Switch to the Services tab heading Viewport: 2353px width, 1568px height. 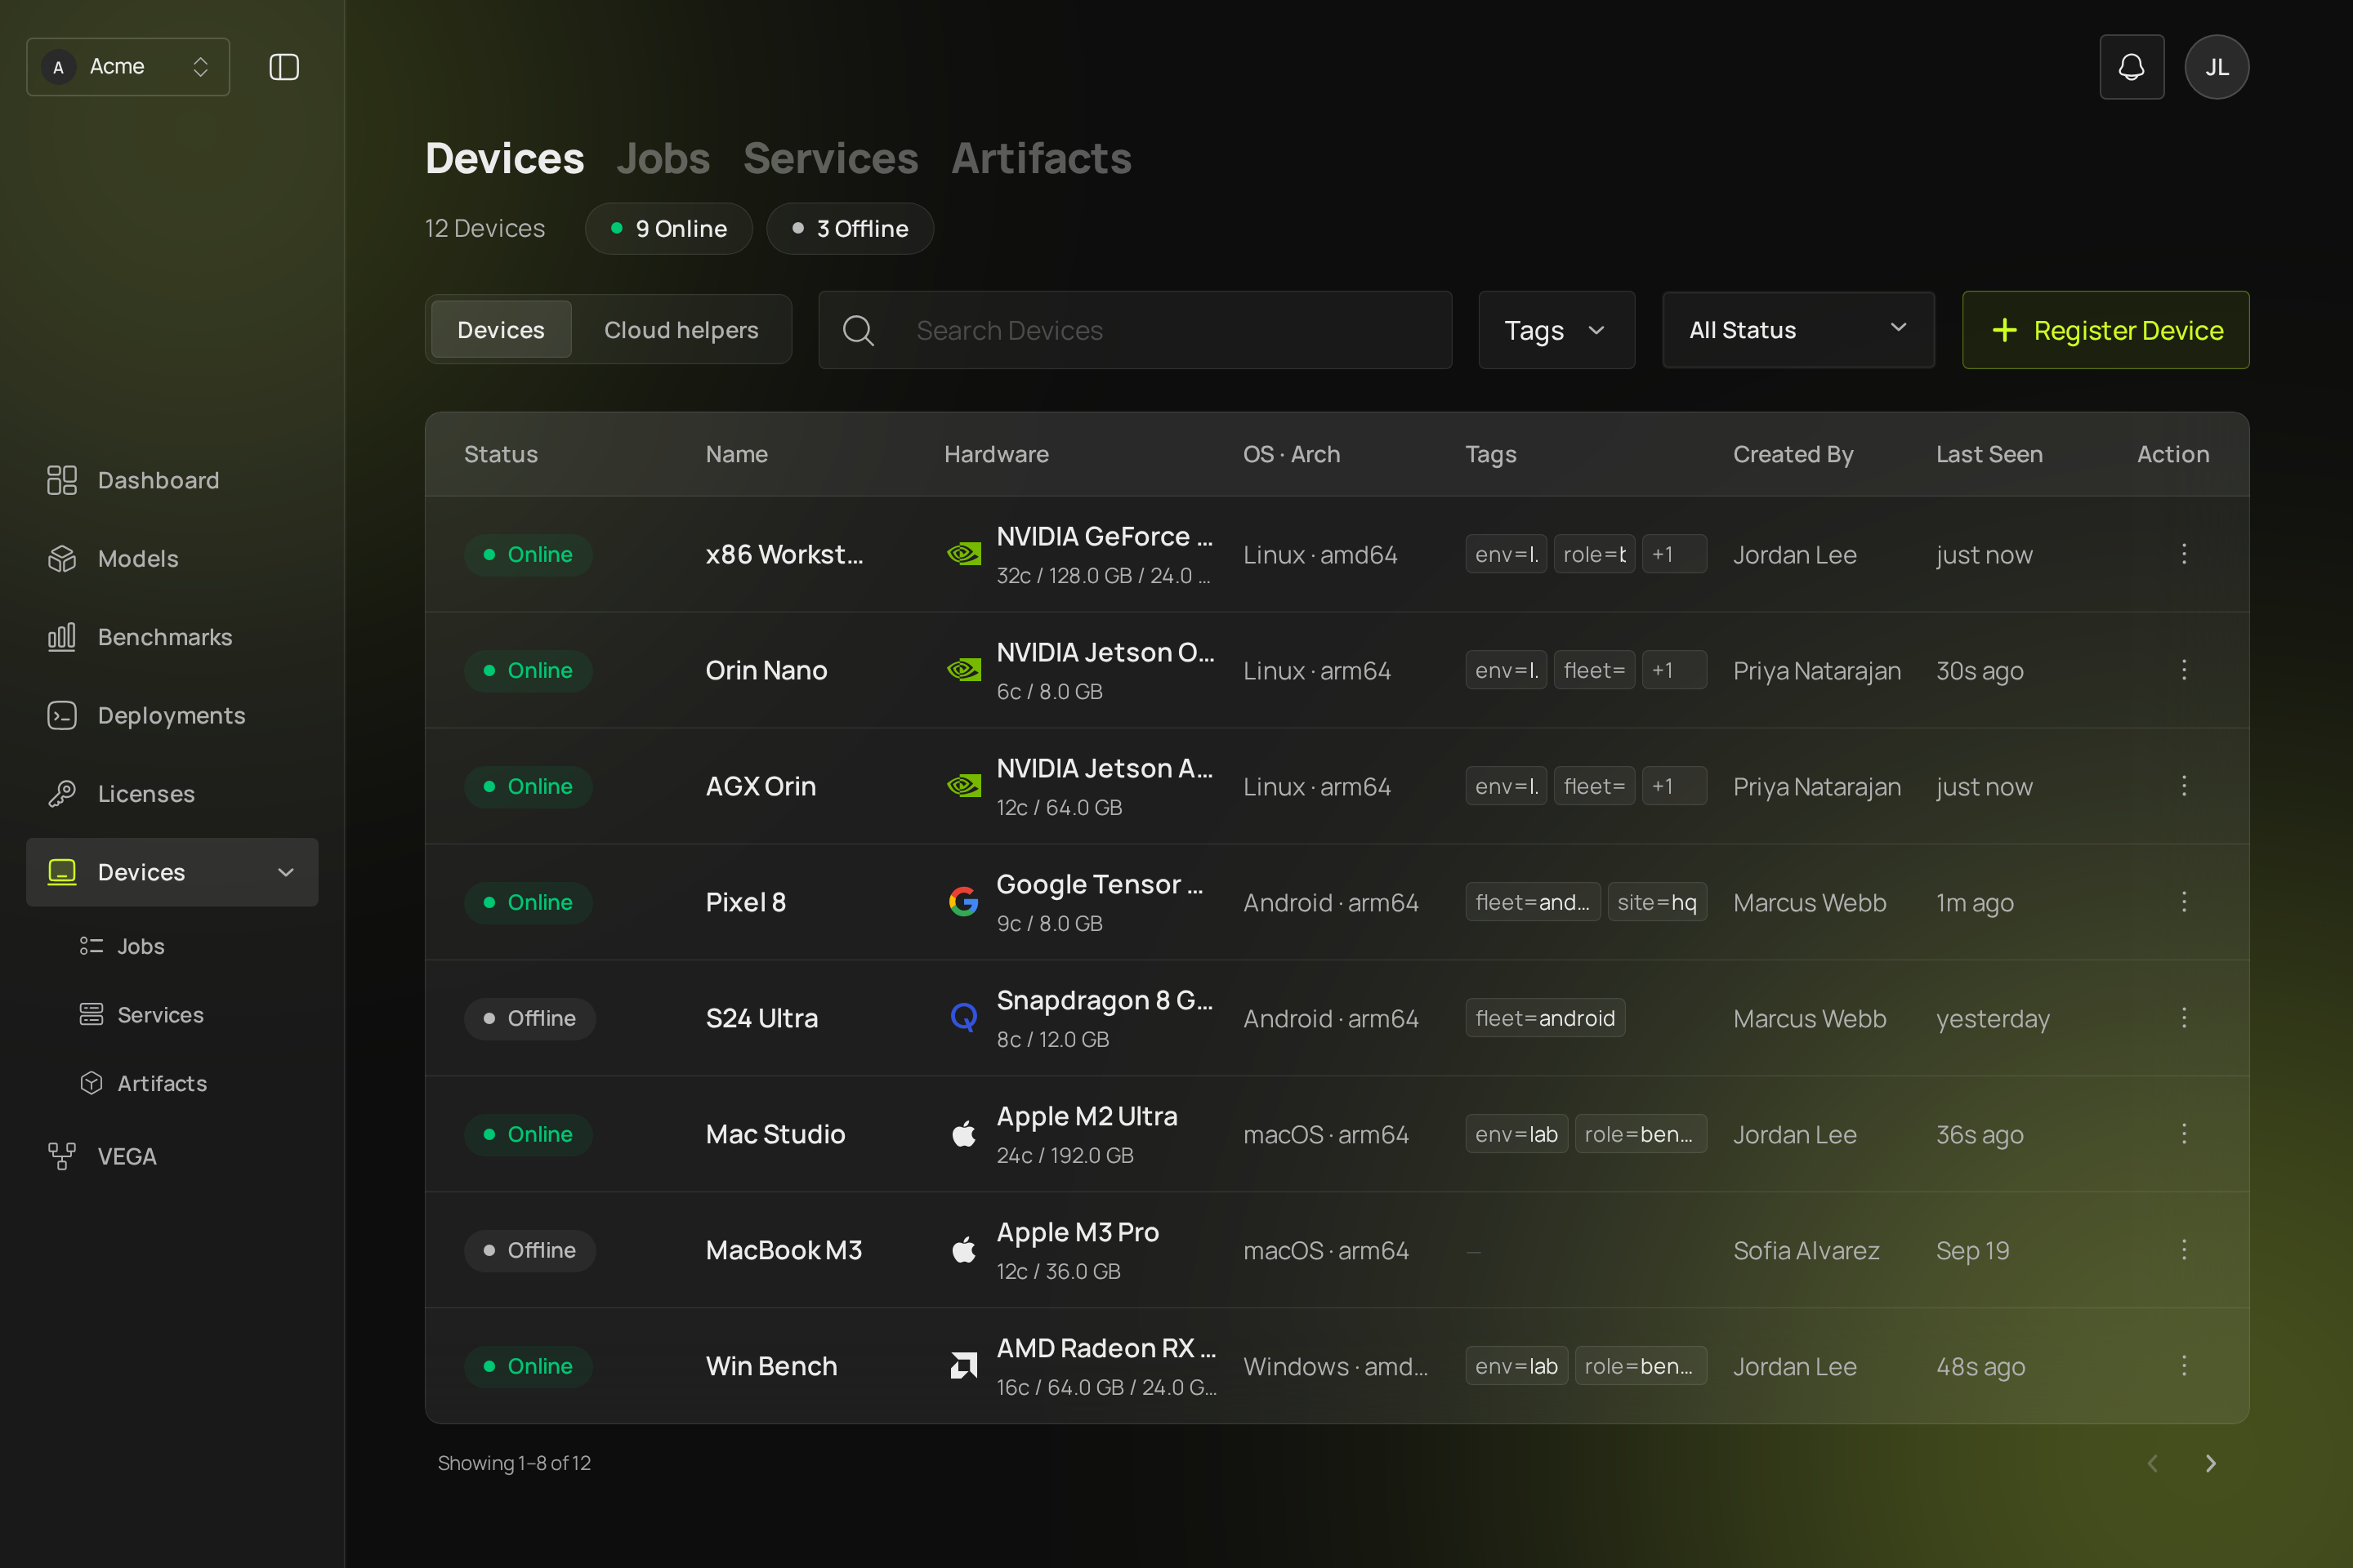[x=830, y=158]
